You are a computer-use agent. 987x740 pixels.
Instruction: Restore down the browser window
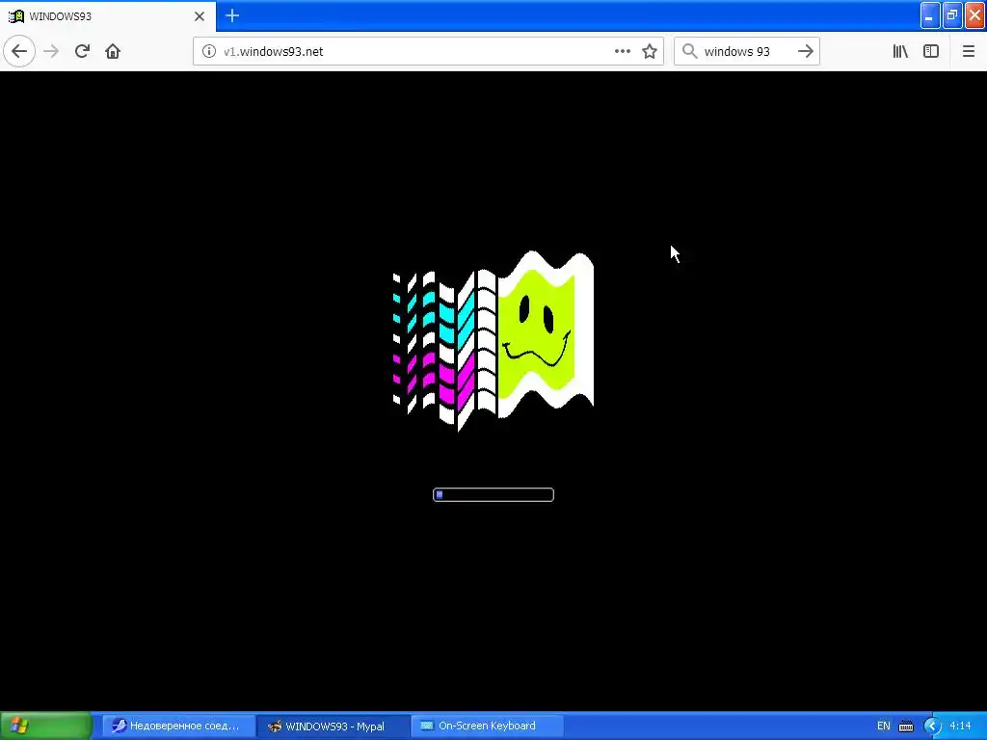pos(952,15)
